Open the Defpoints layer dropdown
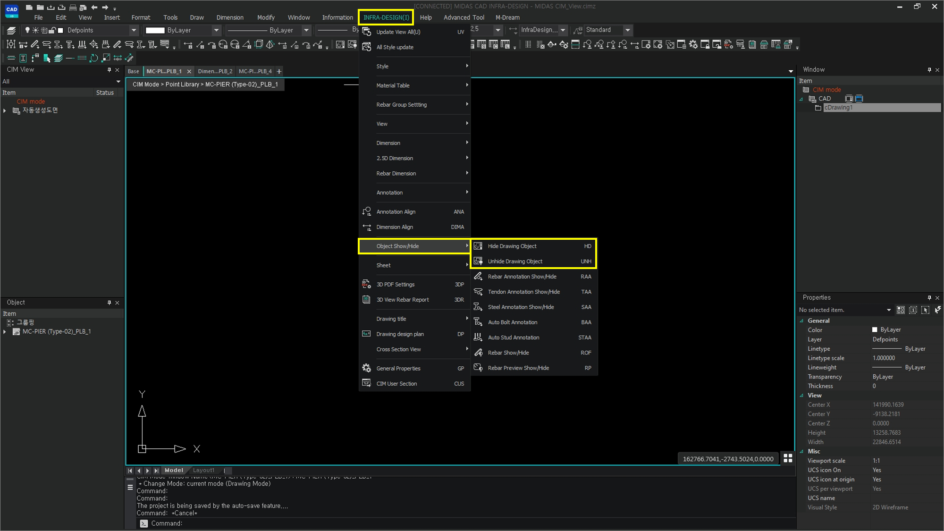944x531 pixels. coord(134,30)
